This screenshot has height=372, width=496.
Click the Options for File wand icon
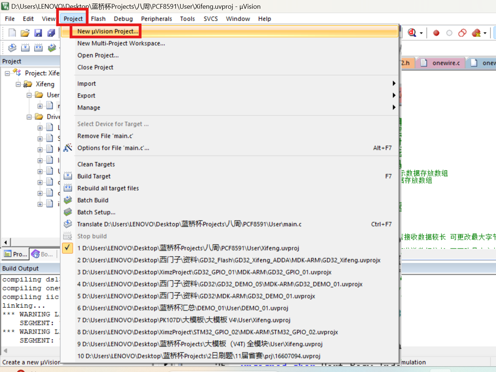click(x=68, y=148)
